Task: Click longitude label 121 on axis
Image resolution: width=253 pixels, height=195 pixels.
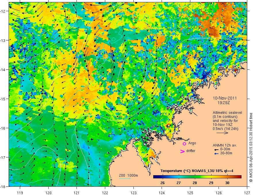Action: pyautogui.click(x=77, y=193)
